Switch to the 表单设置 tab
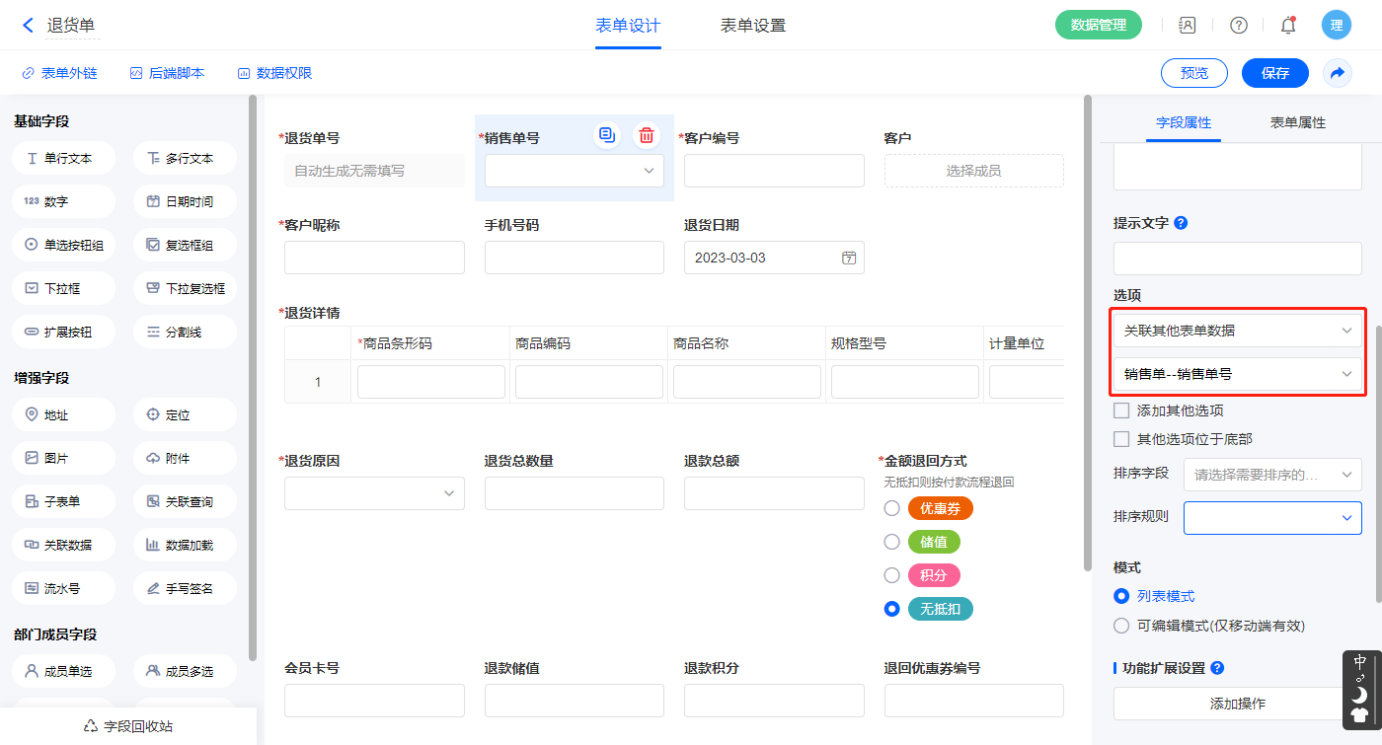 point(753,26)
